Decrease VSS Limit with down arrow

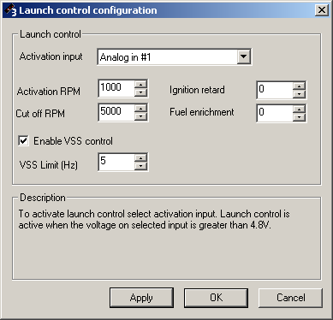140,166
